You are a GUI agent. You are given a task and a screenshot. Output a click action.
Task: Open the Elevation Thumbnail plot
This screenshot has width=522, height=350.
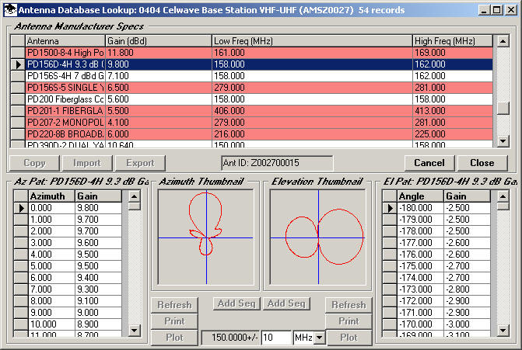318,237
